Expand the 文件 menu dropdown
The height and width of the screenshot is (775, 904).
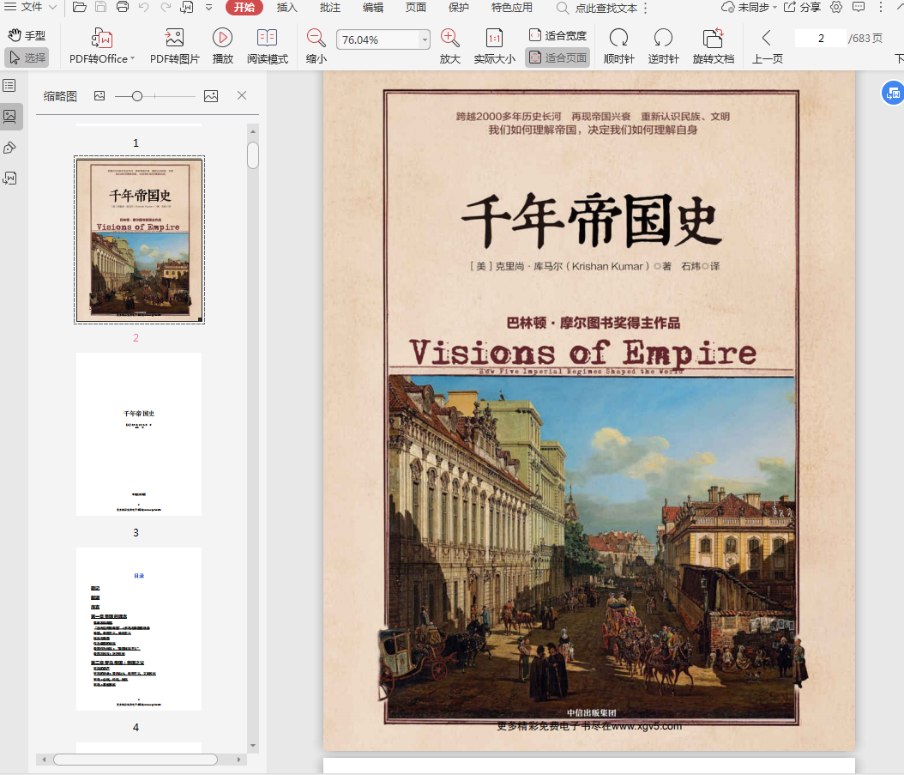point(52,8)
